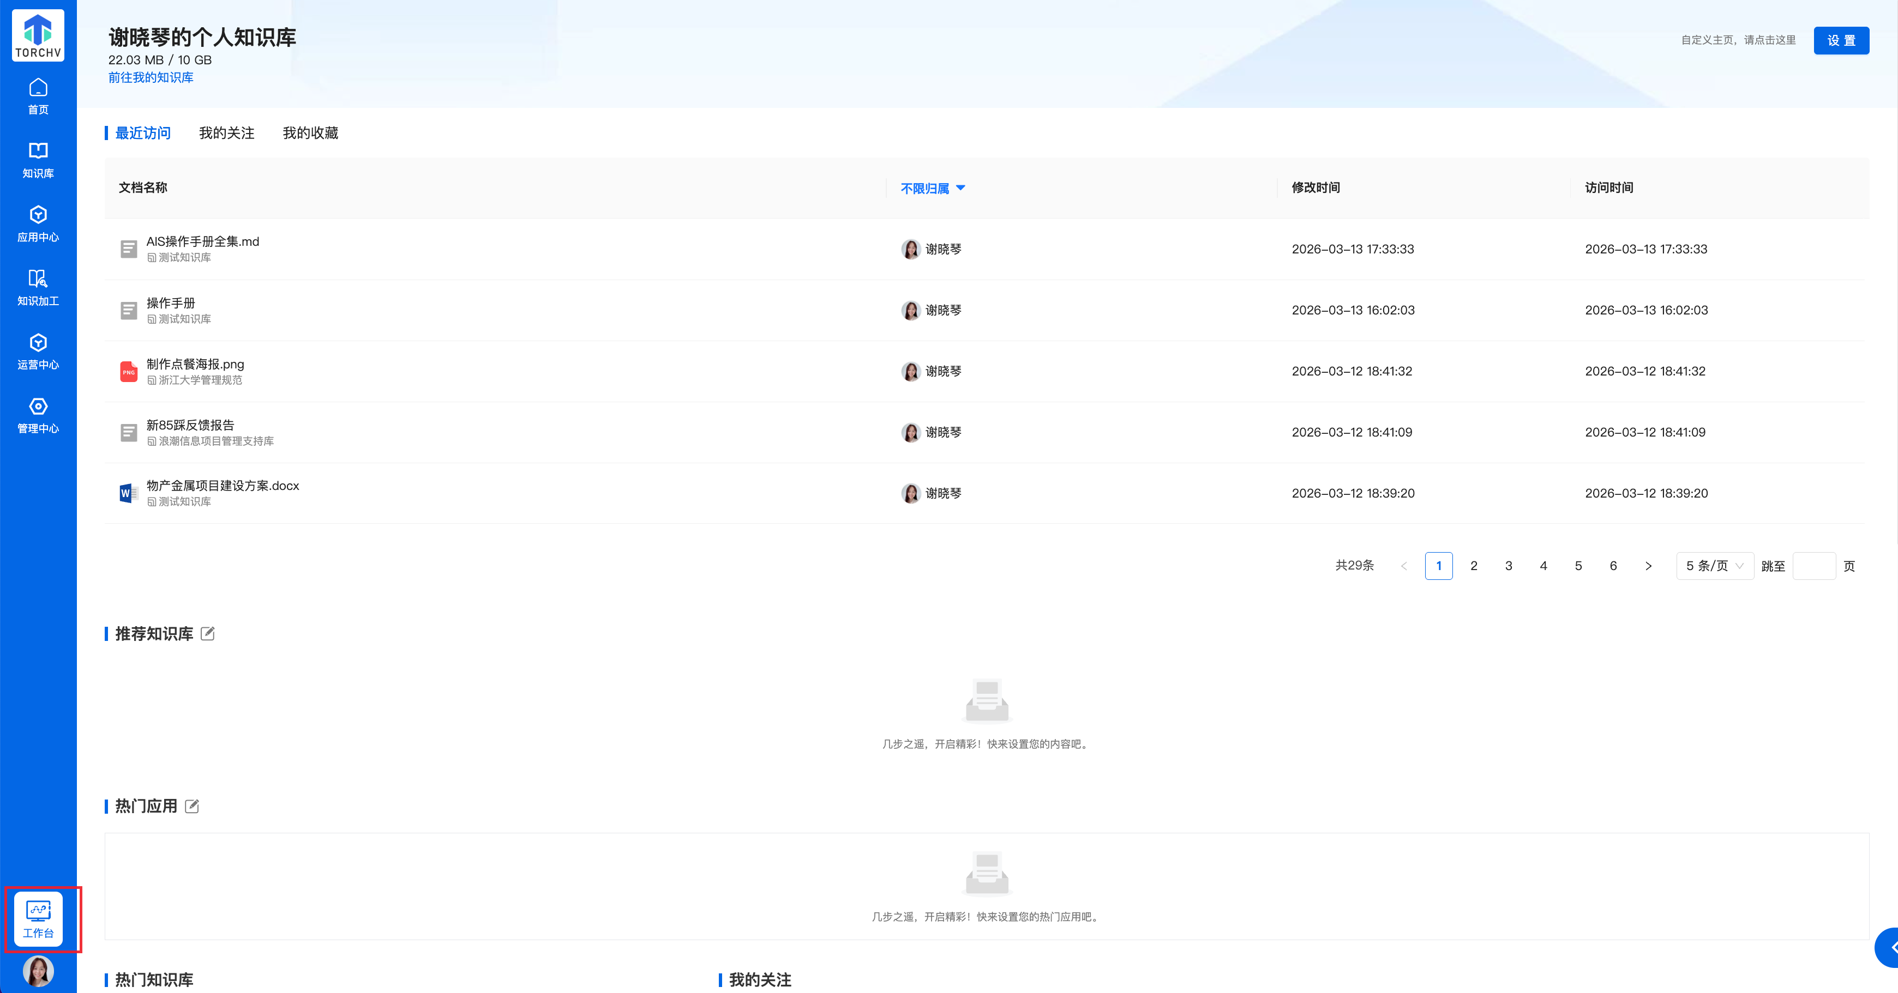The image size is (1898, 993).
Task: Click the 跳至 page number input field
Action: tap(1813, 566)
